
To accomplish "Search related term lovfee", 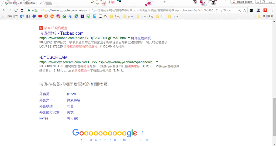I will (x=44, y=118).
